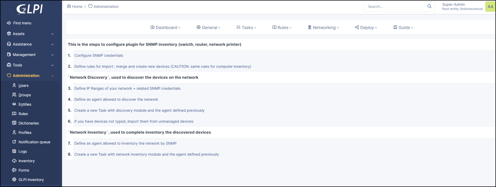Open the Tasks dropdown in plugin menu
Image resolution: width=496 pixels, height=187 pixels.
246,27
